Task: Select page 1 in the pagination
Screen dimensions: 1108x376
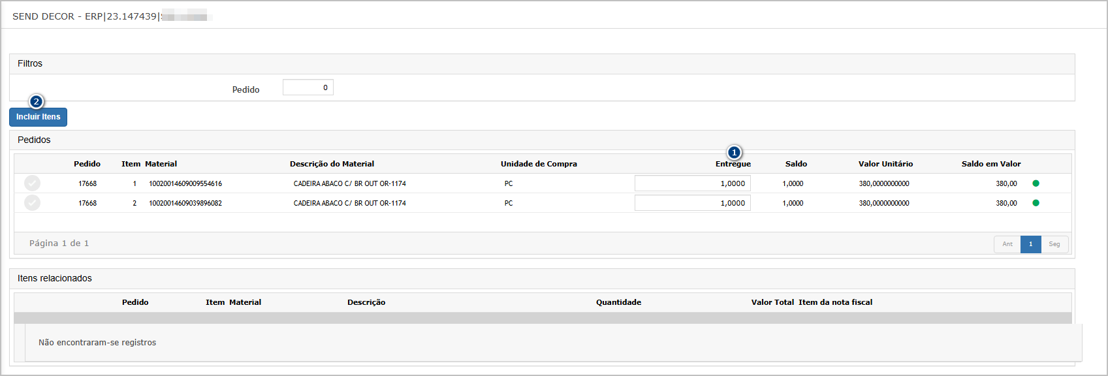Action: pyautogui.click(x=1031, y=244)
